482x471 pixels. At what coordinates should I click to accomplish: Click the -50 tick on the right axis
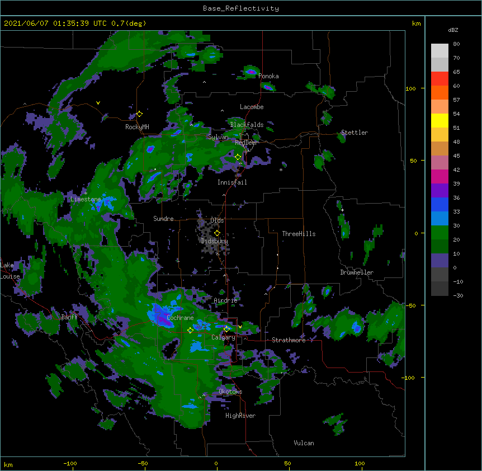coord(410,305)
